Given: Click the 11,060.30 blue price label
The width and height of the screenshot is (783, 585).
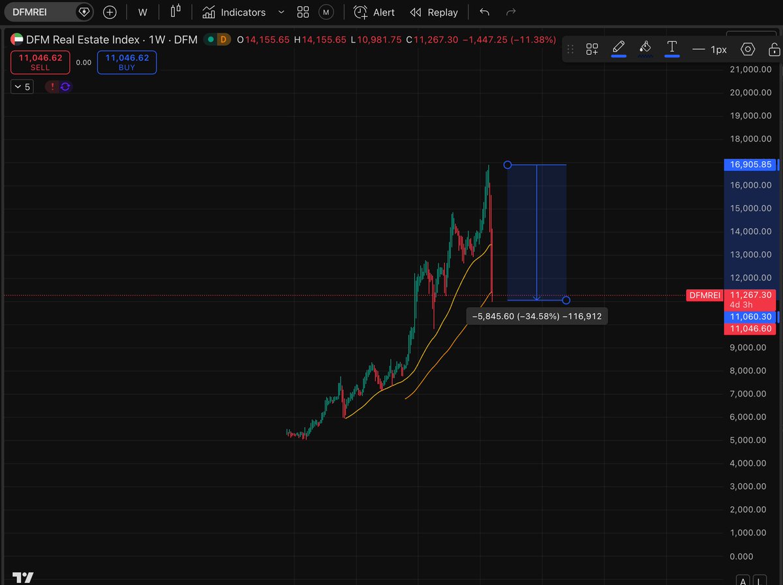Looking at the screenshot, I should pos(751,317).
